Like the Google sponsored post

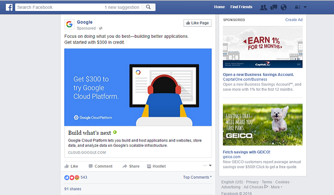pyautogui.click(x=71, y=166)
